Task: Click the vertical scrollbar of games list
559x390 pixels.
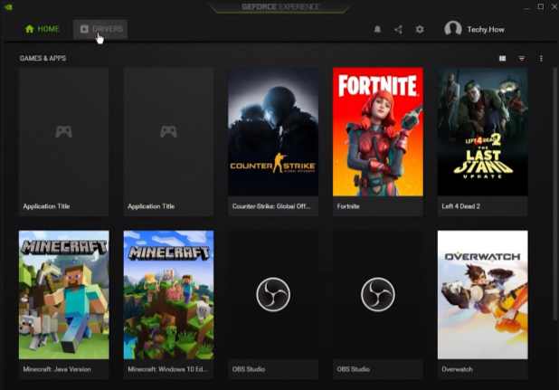Action: click(x=554, y=195)
